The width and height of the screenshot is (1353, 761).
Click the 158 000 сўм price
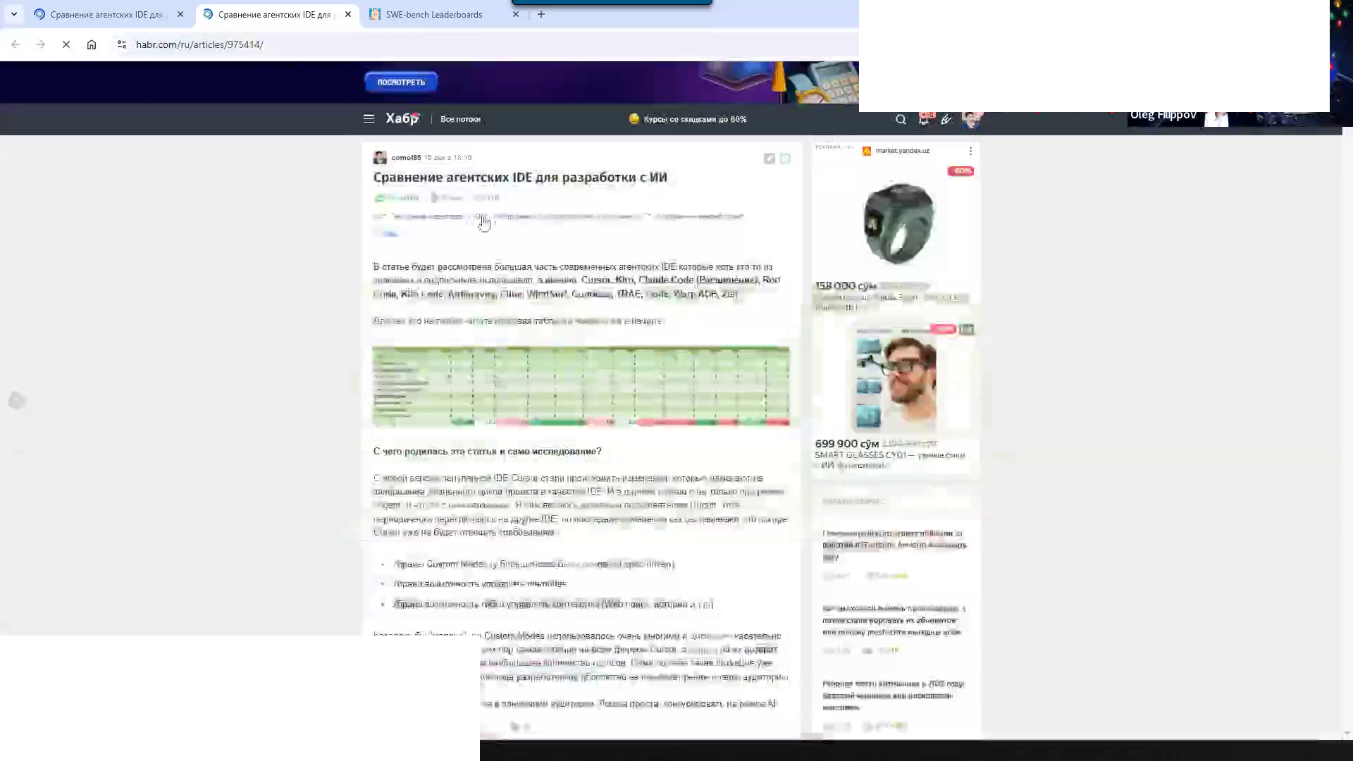tap(846, 285)
